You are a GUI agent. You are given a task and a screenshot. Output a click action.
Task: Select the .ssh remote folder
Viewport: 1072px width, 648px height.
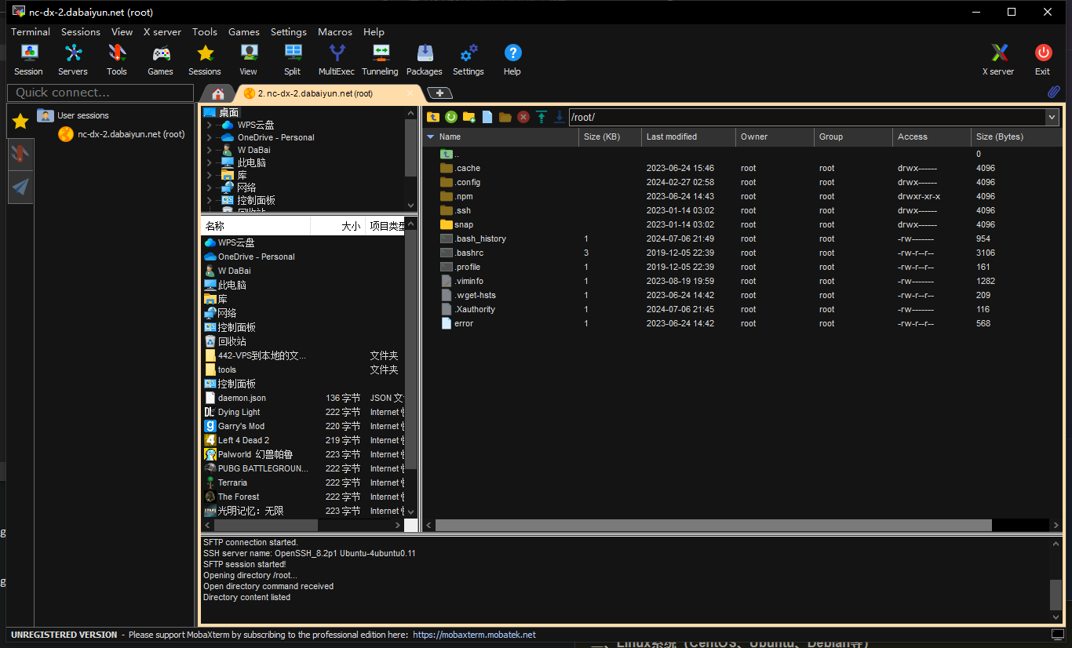point(463,210)
